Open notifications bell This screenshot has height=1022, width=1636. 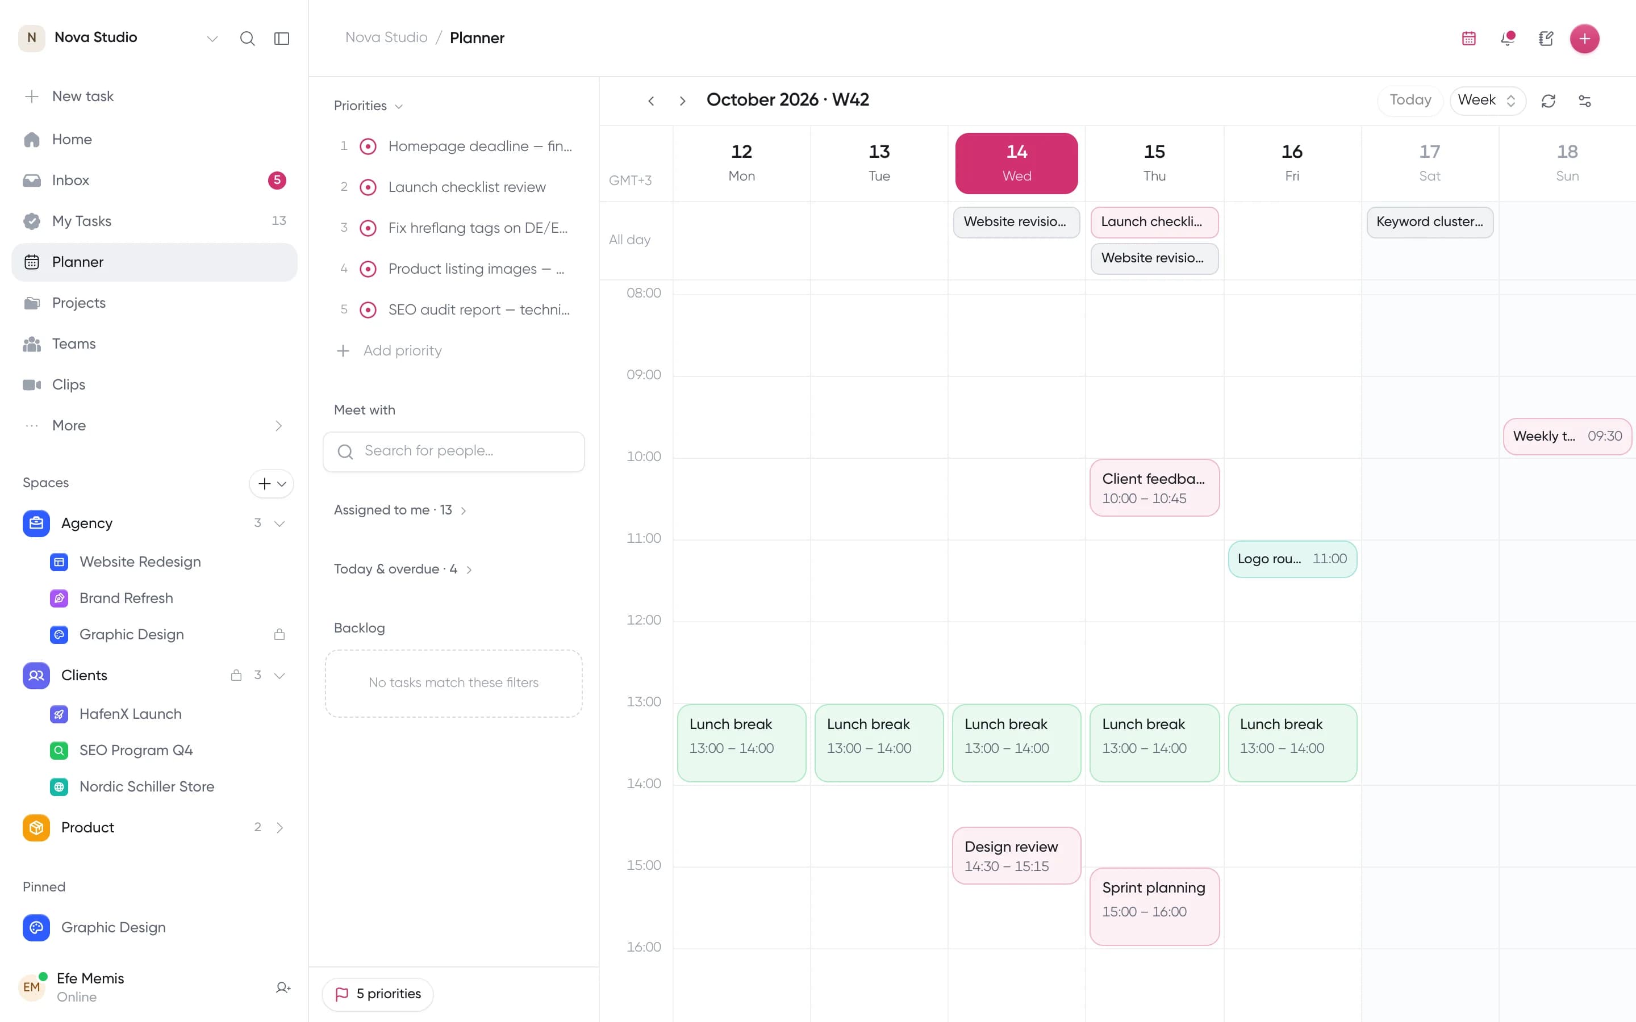[1508, 39]
